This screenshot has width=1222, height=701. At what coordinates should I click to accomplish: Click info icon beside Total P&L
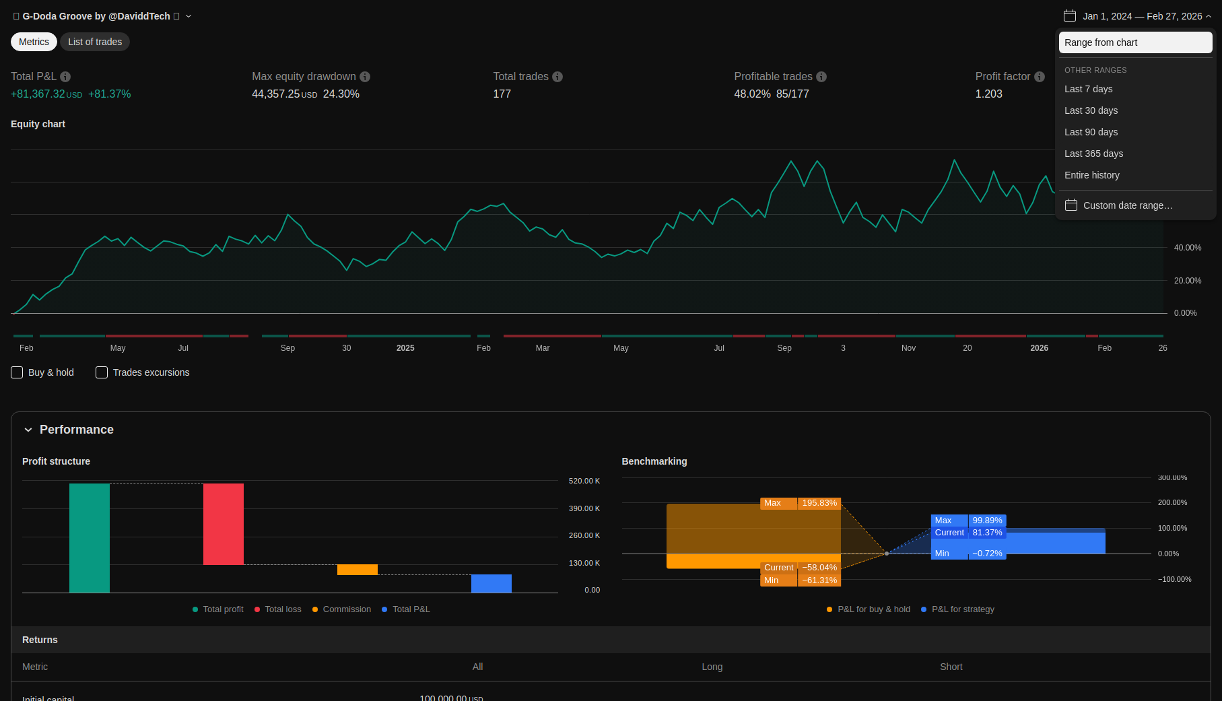pos(65,77)
